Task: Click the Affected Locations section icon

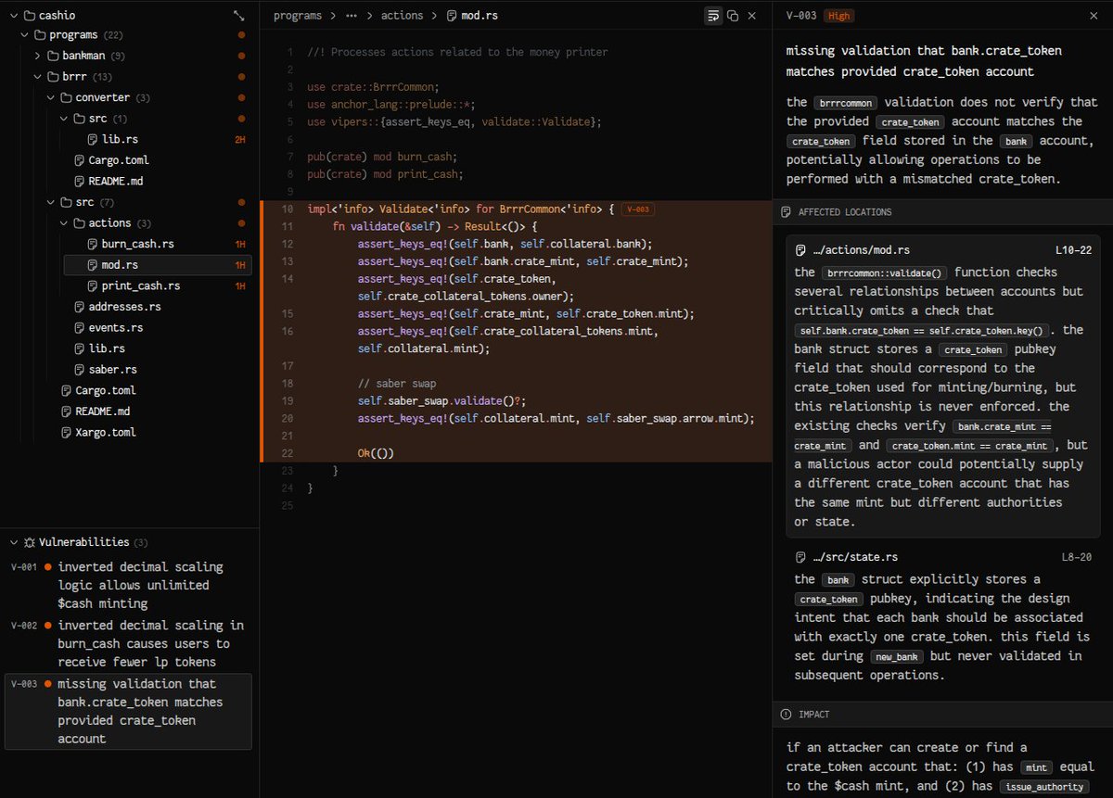Action: (786, 212)
